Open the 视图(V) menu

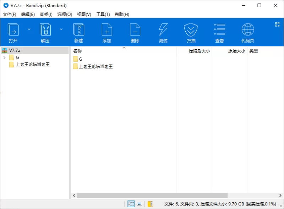[x=84, y=14]
